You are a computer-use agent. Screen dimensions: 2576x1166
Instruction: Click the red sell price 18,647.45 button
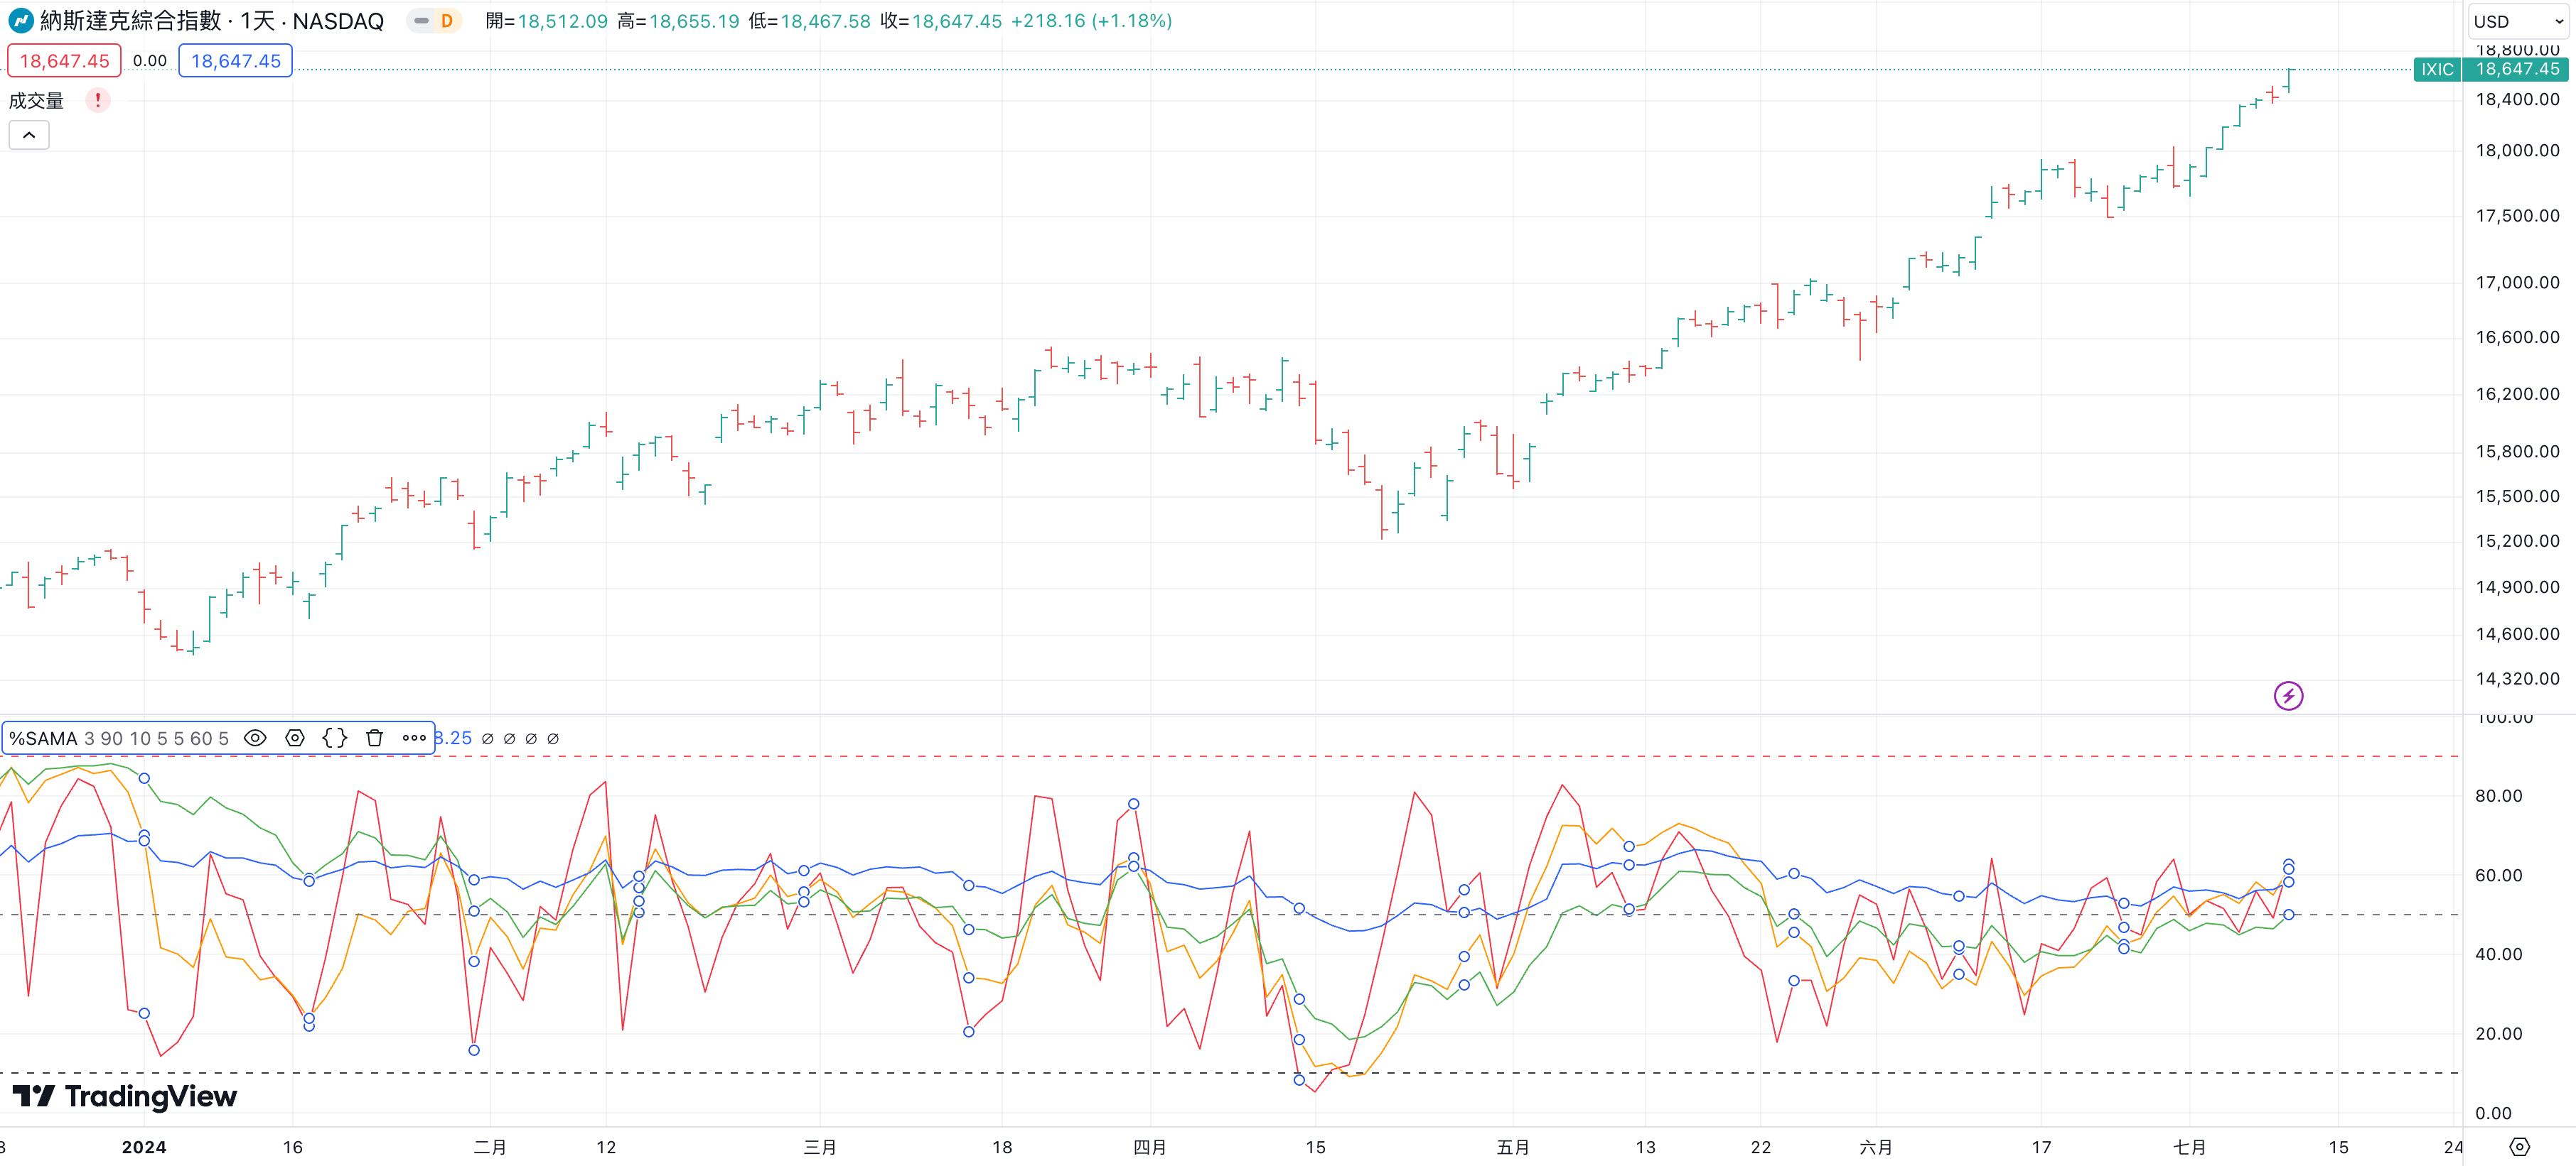(x=64, y=61)
